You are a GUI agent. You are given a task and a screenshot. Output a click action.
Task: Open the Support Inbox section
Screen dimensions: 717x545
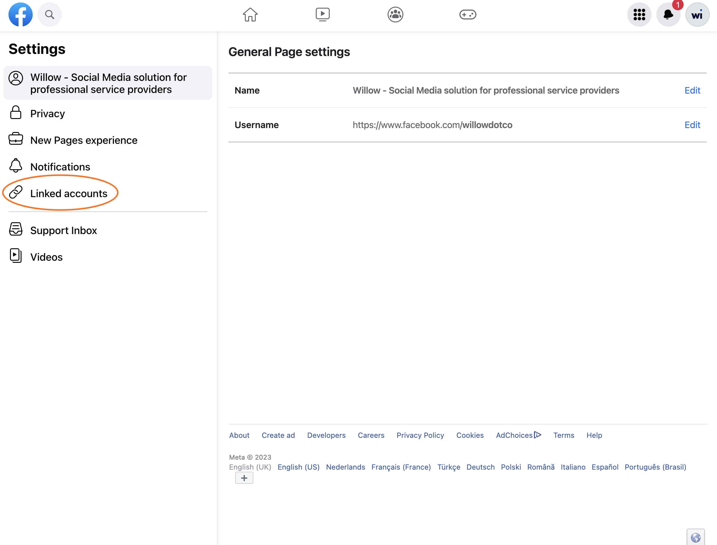[108, 230]
